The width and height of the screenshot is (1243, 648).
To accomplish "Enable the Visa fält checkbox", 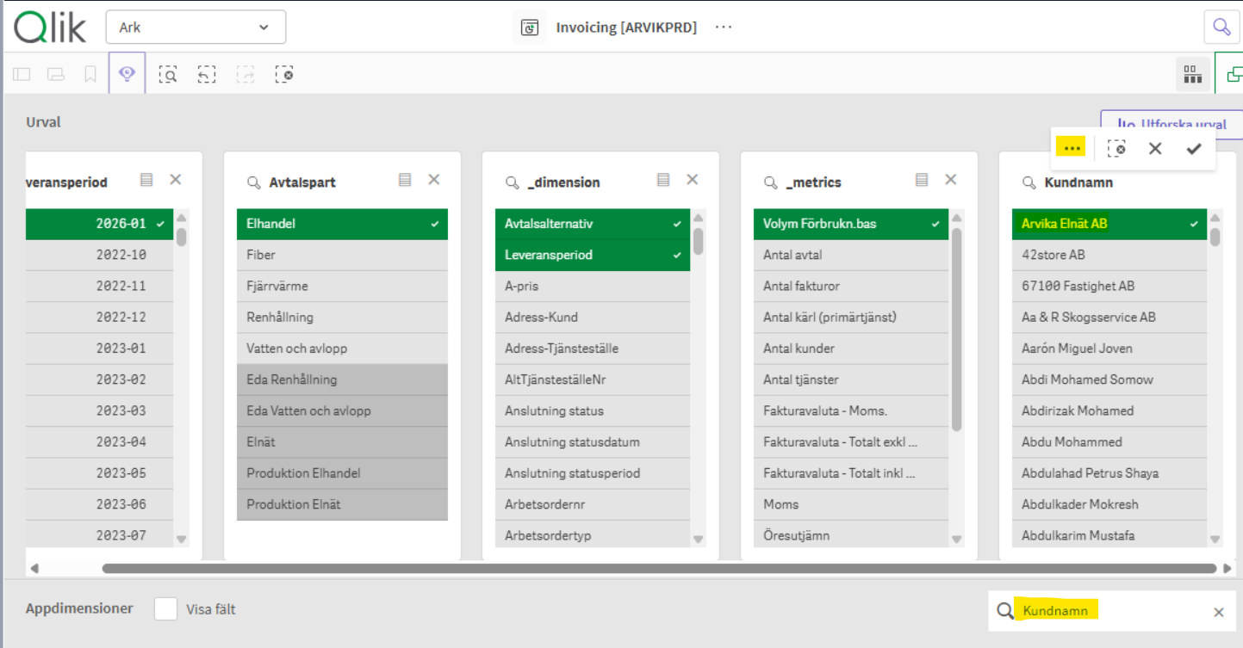I will click(x=165, y=609).
